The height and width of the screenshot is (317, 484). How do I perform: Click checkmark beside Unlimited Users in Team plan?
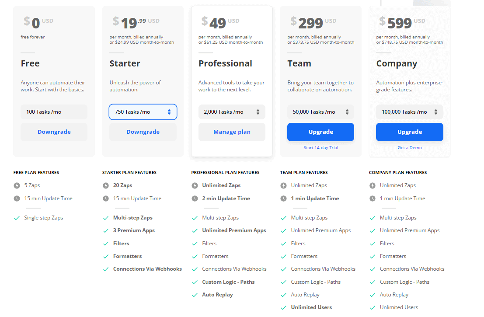pos(283,307)
